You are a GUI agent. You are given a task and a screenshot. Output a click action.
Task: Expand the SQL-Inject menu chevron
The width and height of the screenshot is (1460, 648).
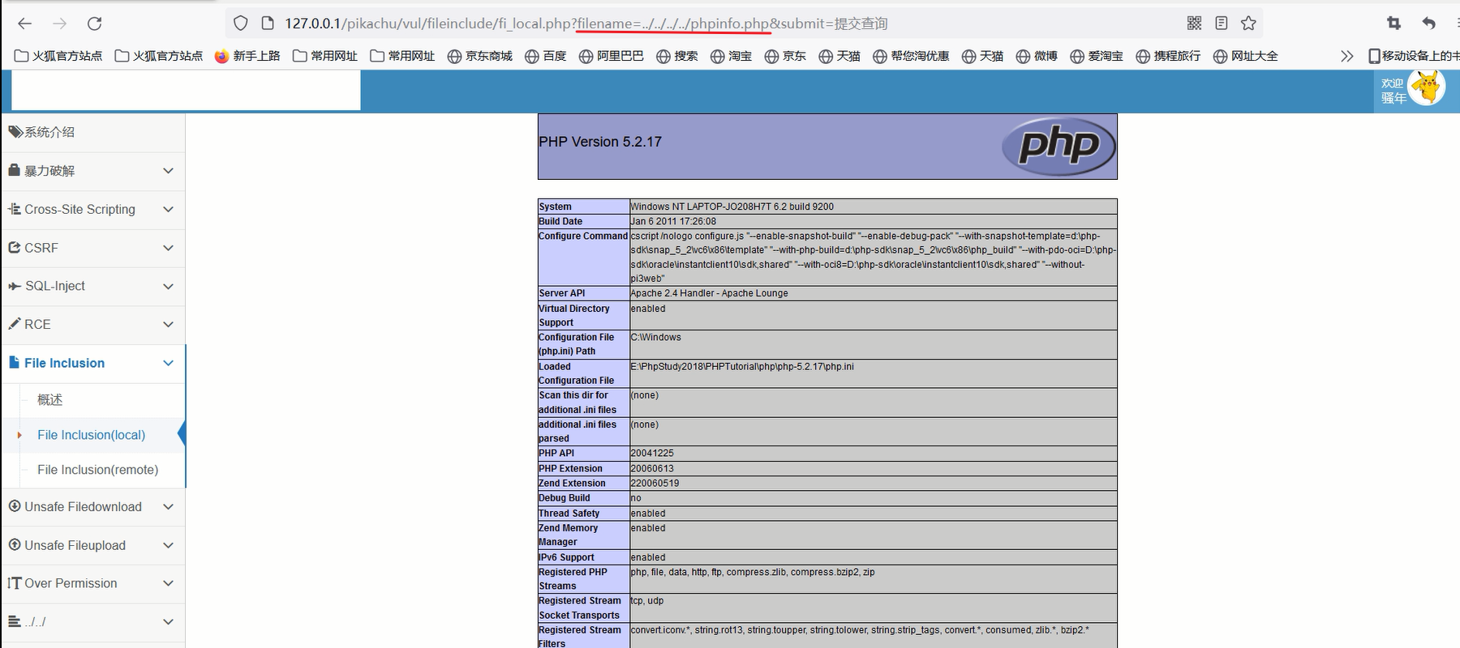click(168, 286)
